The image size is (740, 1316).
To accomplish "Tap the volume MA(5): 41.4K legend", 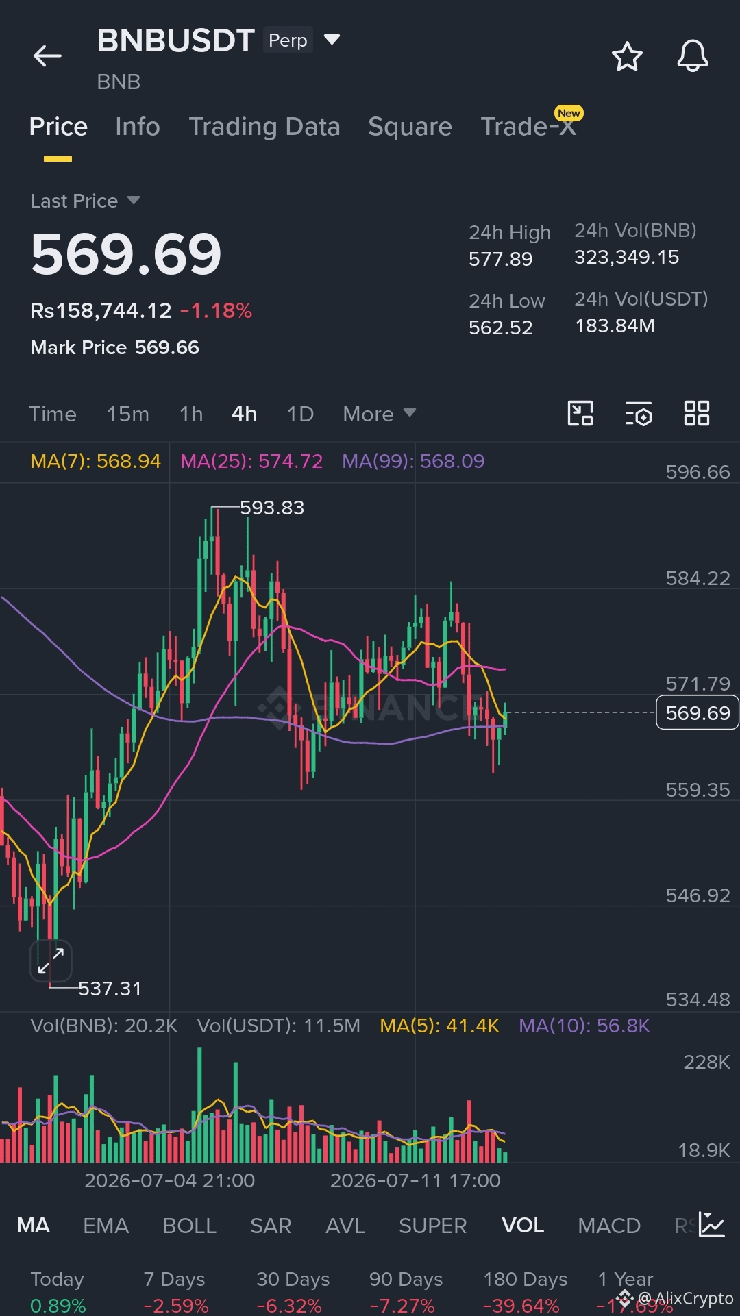I will (x=440, y=1026).
